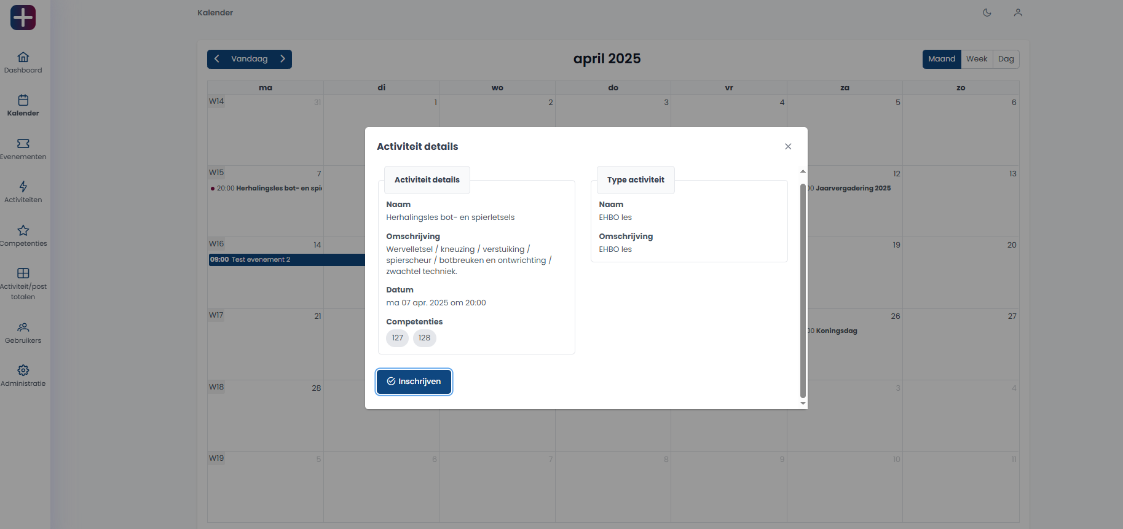Click the Inschrijven button

point(414,382)
